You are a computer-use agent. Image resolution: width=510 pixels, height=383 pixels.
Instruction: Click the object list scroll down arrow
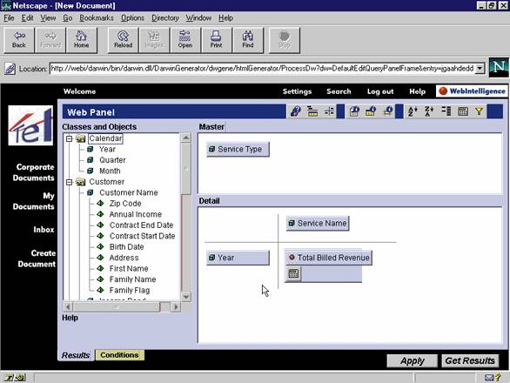point(186,297)
